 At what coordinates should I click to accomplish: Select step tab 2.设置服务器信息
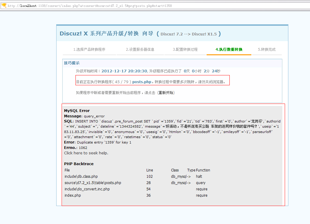pos(140,50)
